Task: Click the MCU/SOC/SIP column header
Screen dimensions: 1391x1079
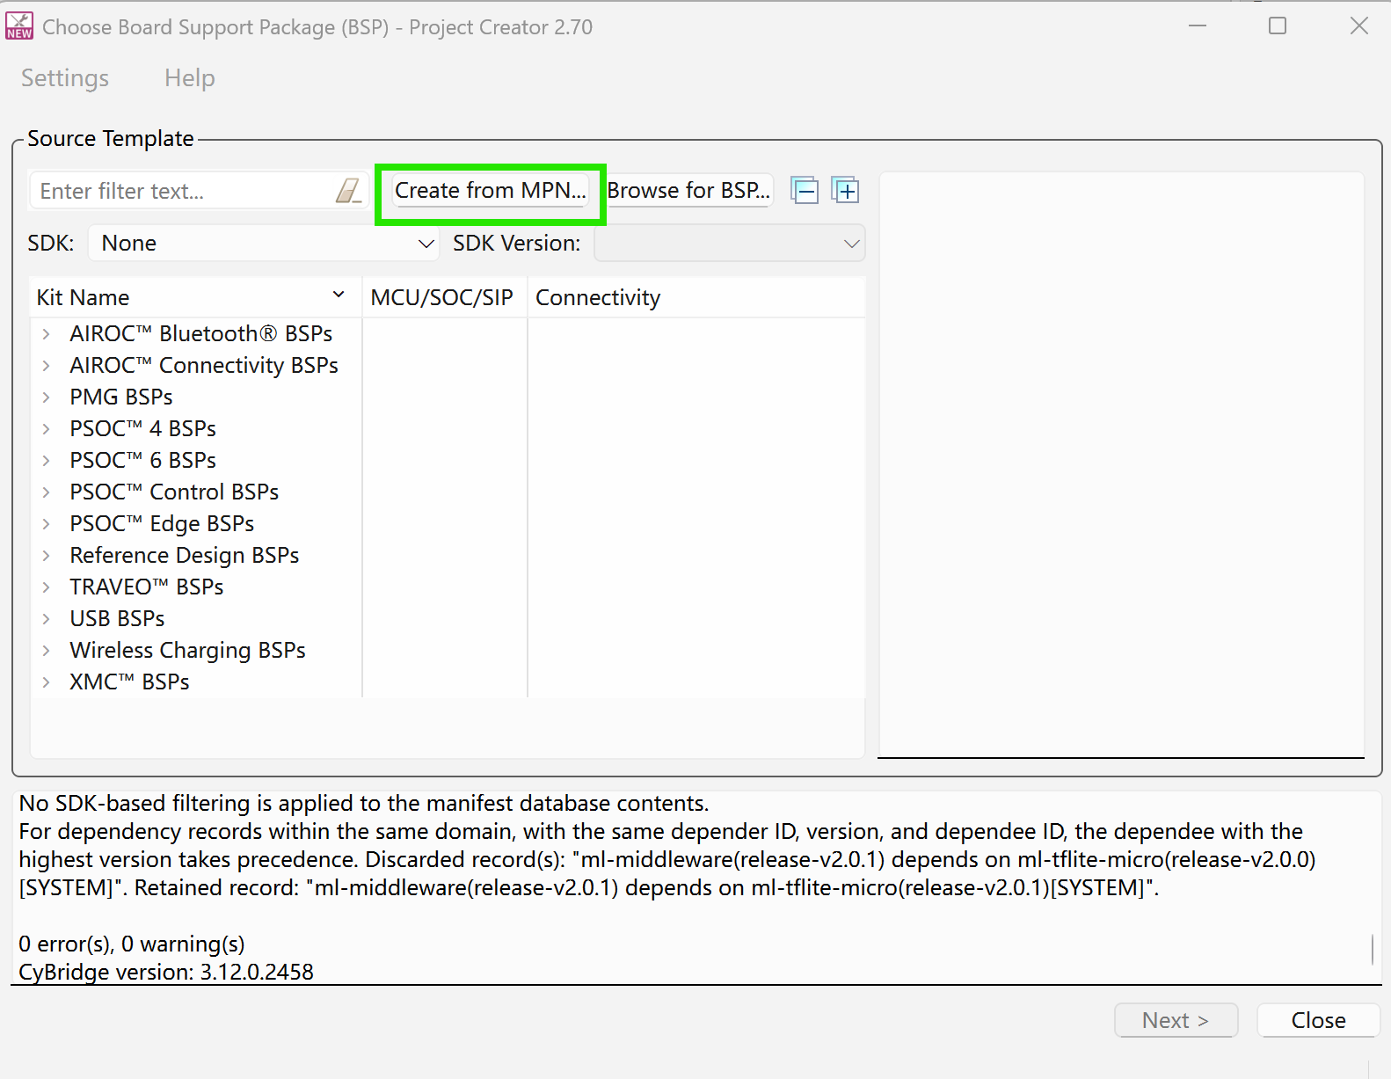Action: 445,298
